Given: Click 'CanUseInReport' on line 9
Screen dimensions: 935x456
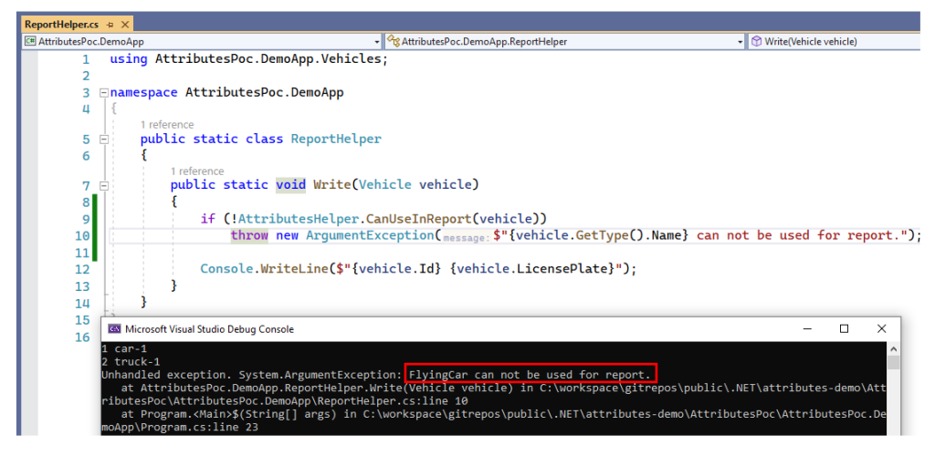Looking at the screenshot, I should 419,219.
